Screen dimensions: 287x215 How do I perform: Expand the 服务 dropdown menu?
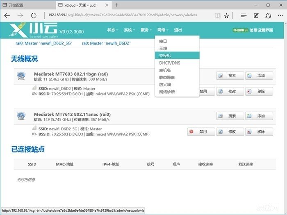click(x=146, y=30)
